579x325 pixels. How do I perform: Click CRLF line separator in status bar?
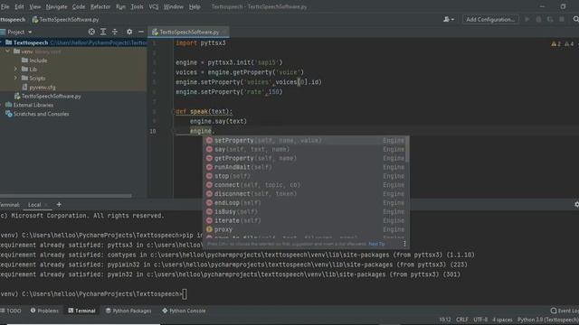click(x=462, y=320)
